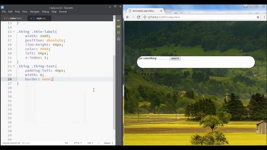Click the site info icon in address bar
This screenshot has height=150, width=267.
click(145, 17)
